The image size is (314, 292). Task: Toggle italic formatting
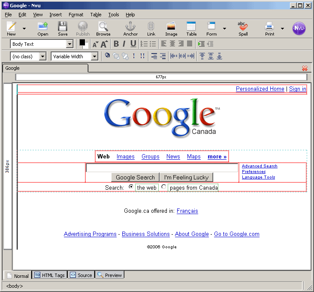click(x=124, y=44)
